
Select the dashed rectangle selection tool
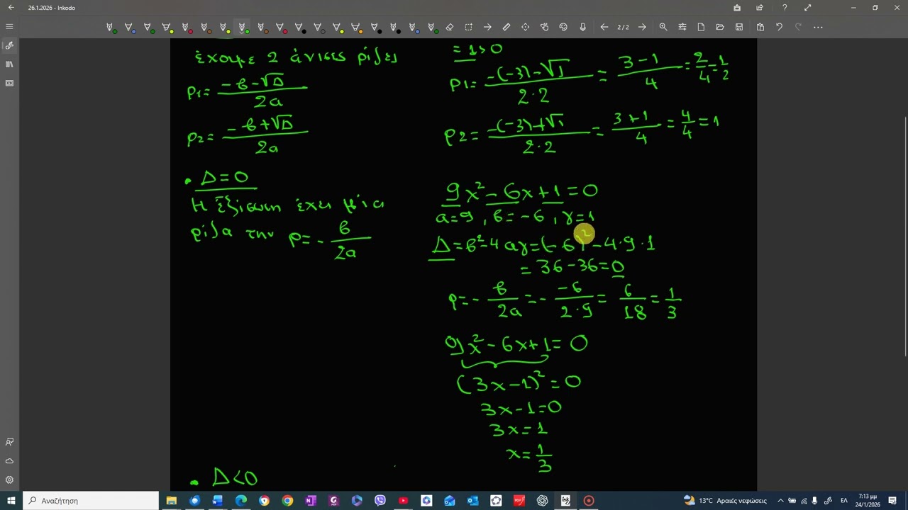468,27
